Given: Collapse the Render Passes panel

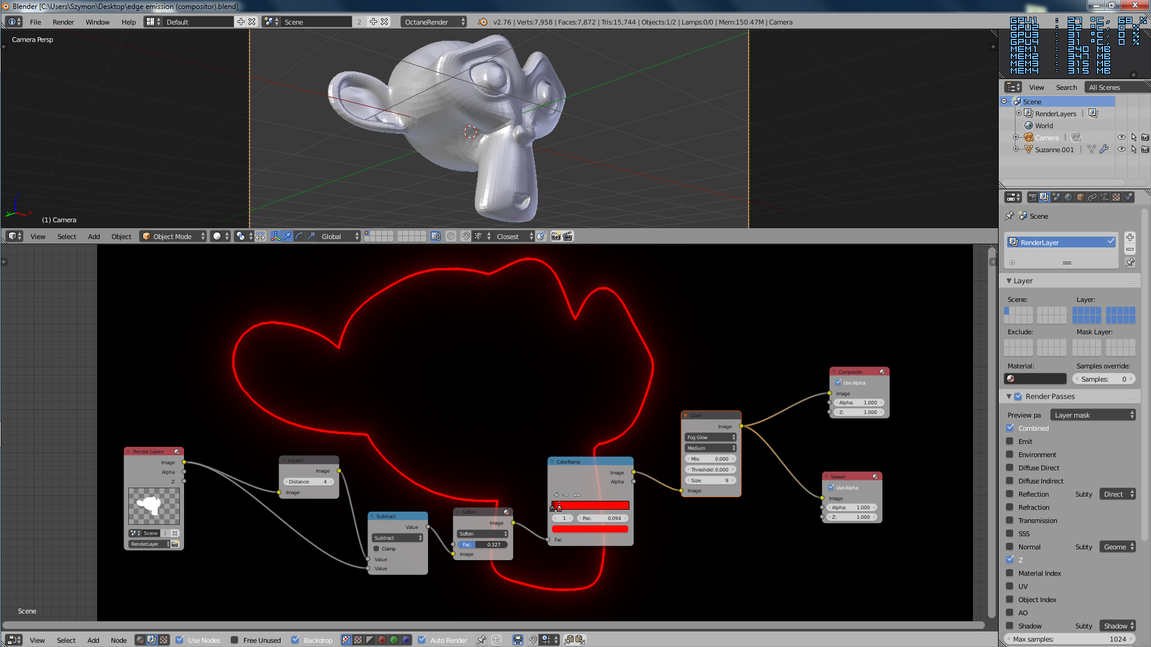Looking at the screenshot, I should click(x=1009, y=397).
